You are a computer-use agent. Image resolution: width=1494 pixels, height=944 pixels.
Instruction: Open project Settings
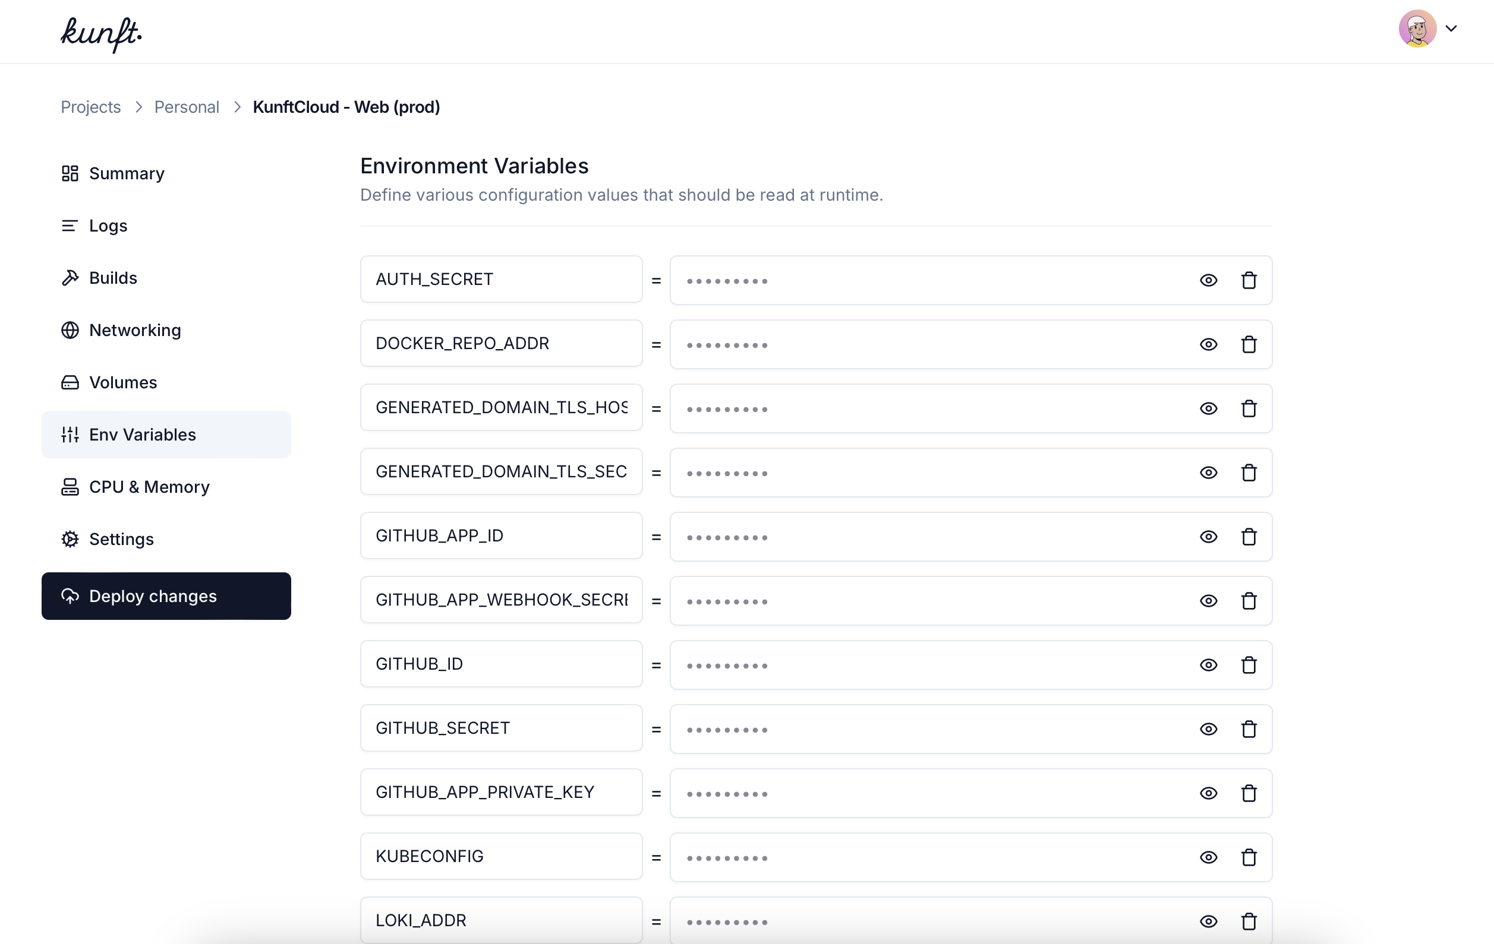[166, 539]
